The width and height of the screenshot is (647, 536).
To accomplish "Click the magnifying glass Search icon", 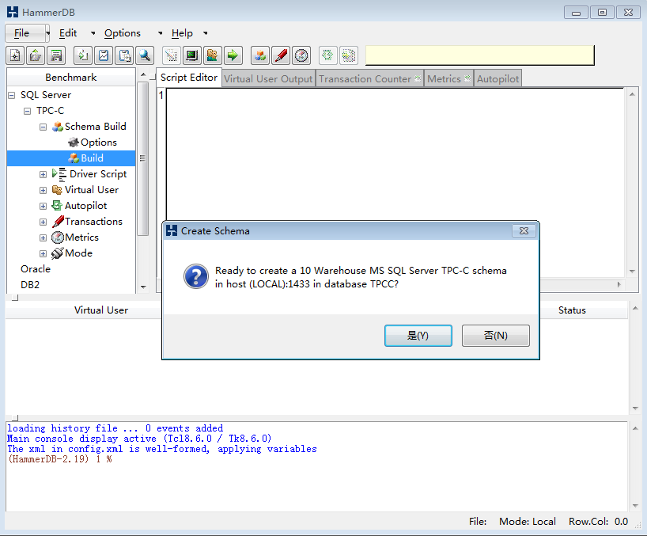I will point(145,55).
